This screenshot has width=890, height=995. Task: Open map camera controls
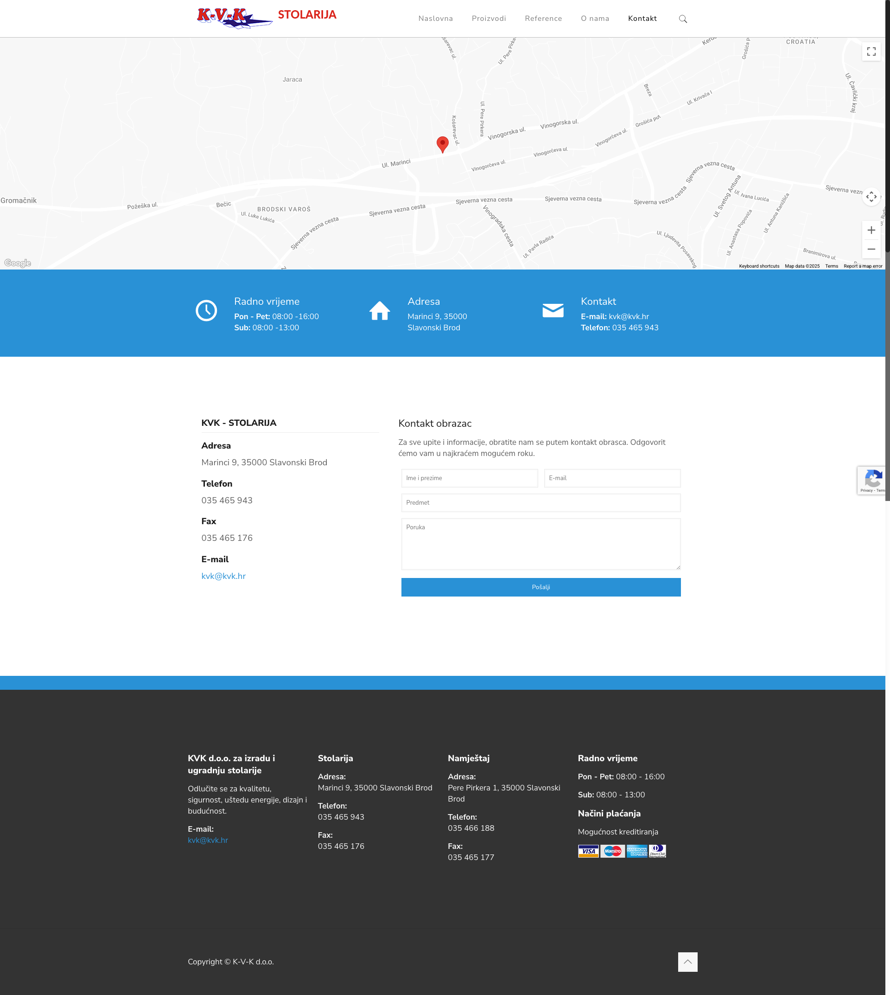tap(871, 197)
